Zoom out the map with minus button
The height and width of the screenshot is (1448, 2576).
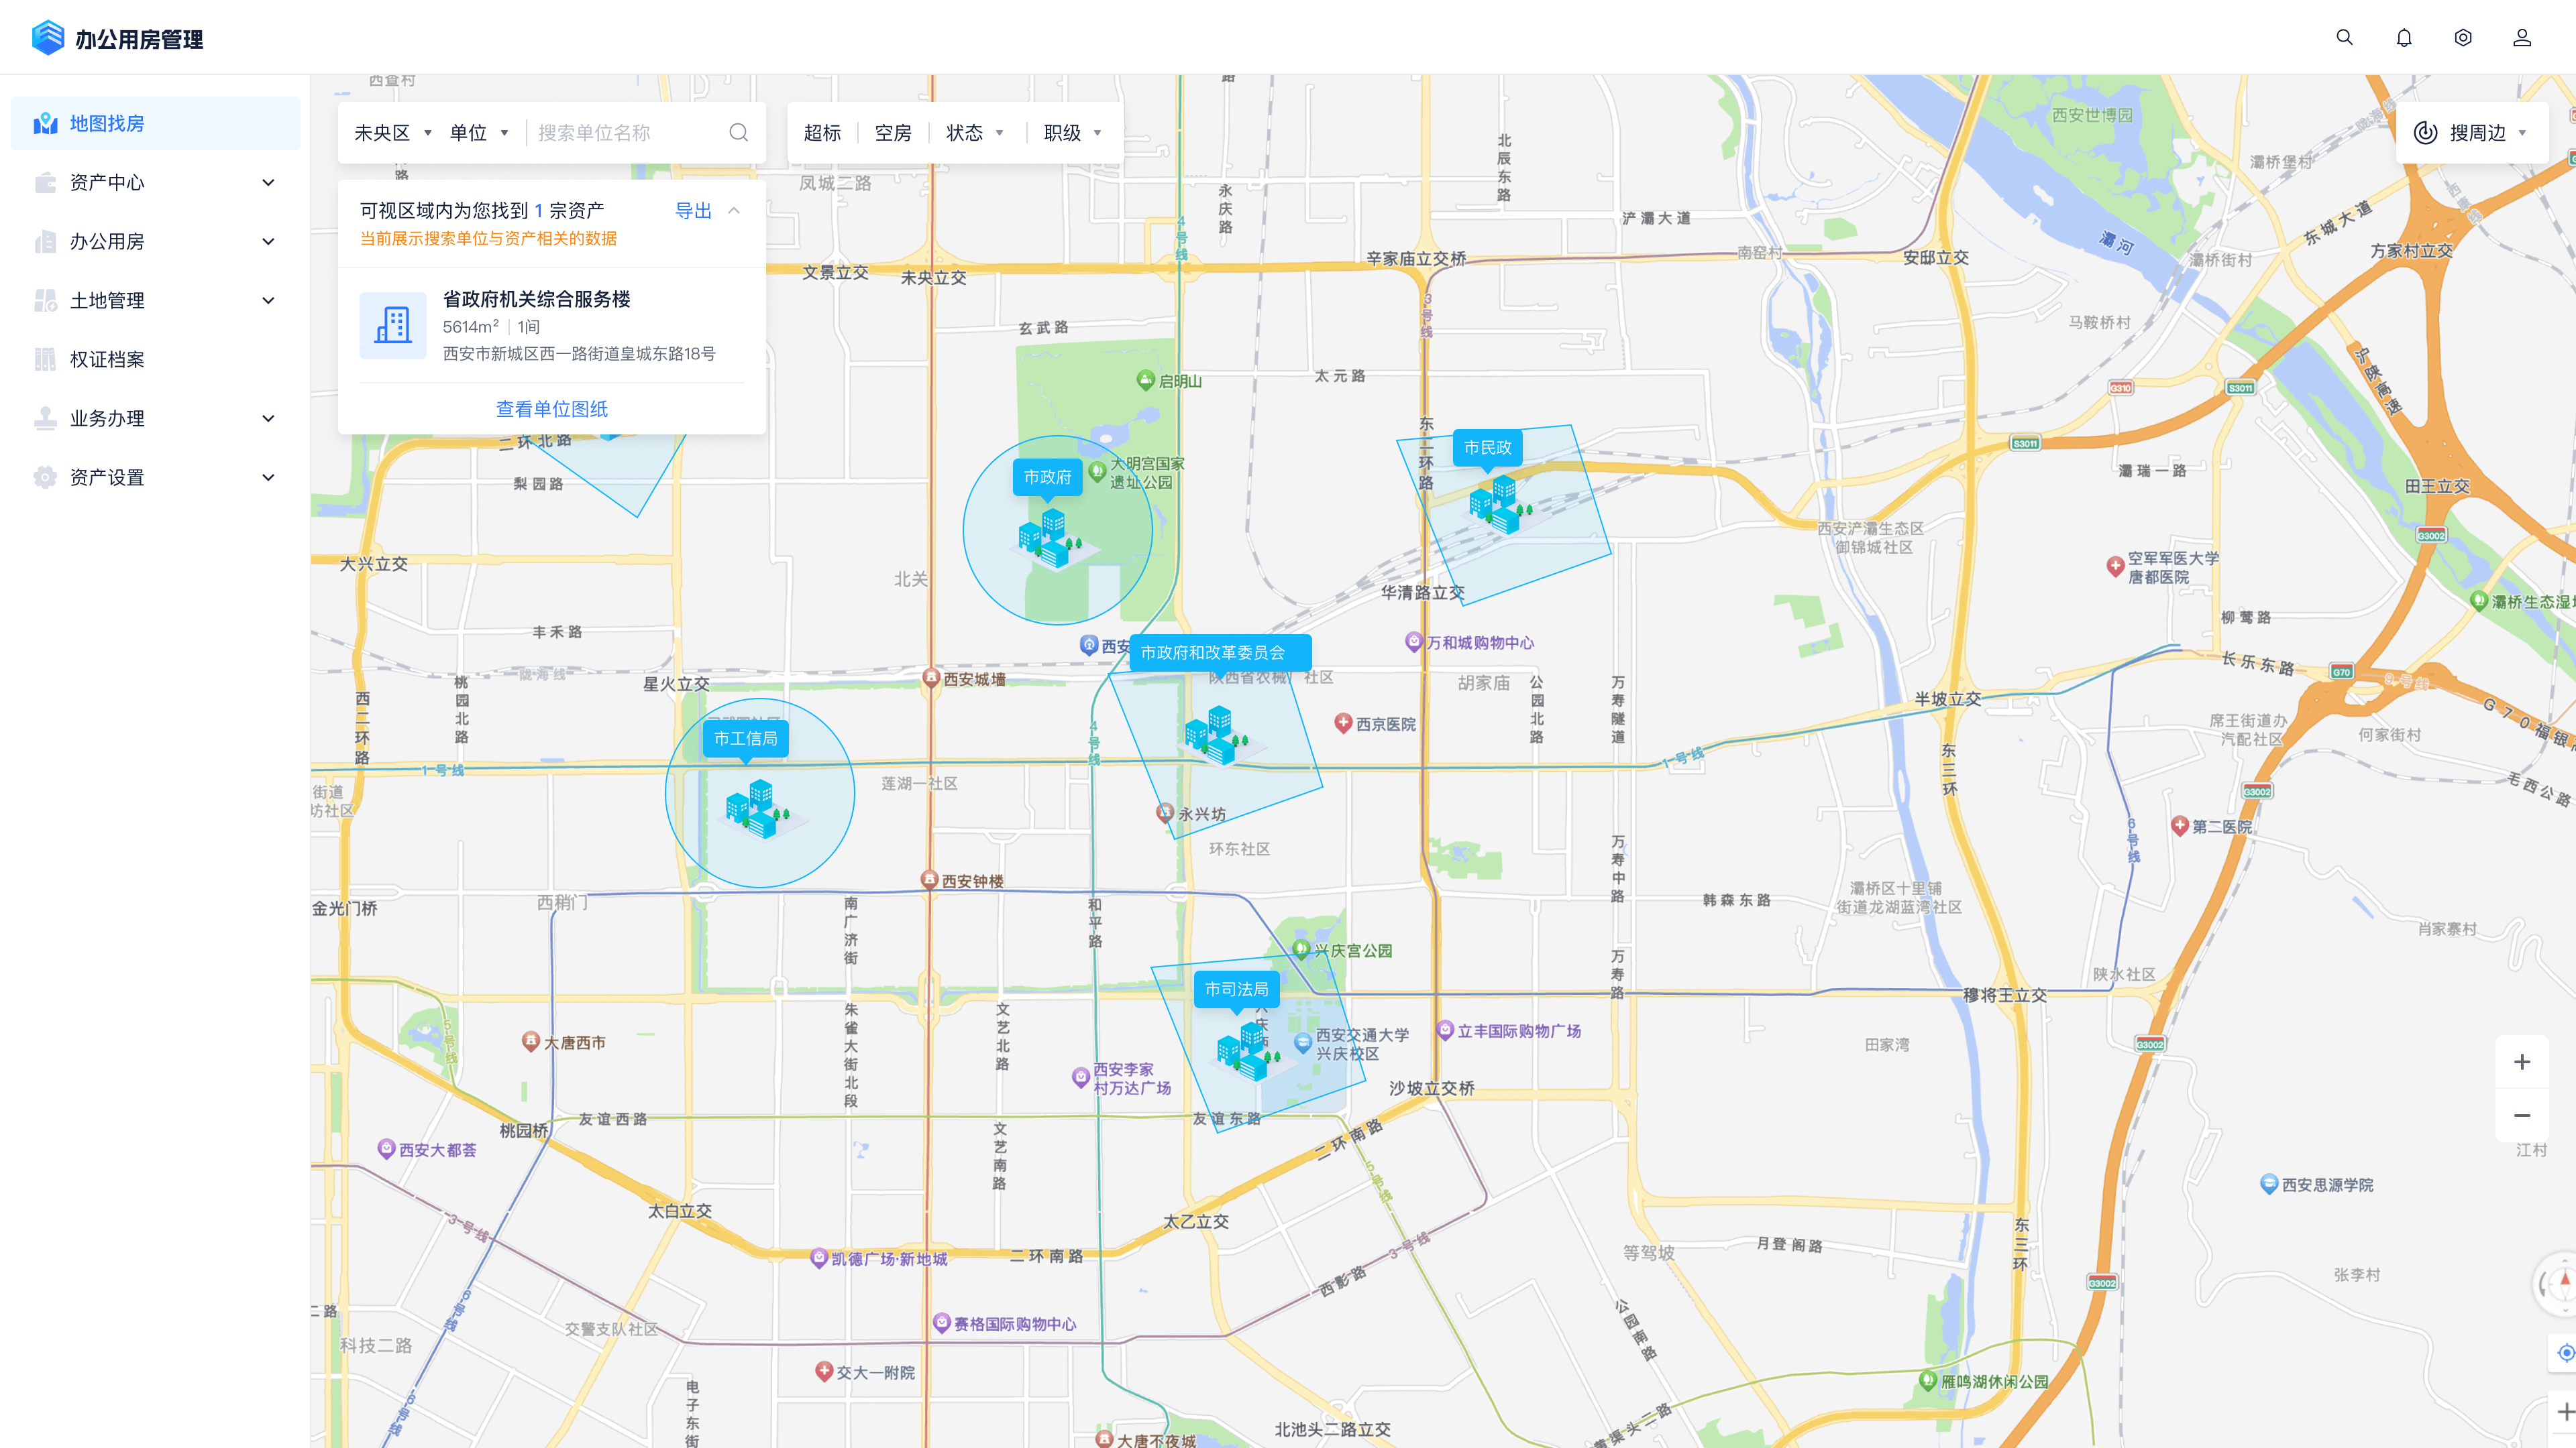(2522, 1116)
